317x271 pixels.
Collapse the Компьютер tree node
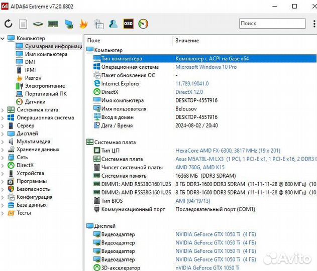point(3,38)
